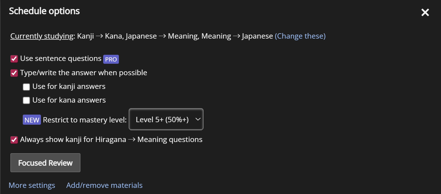Open the mastery level dropdown

163,119
